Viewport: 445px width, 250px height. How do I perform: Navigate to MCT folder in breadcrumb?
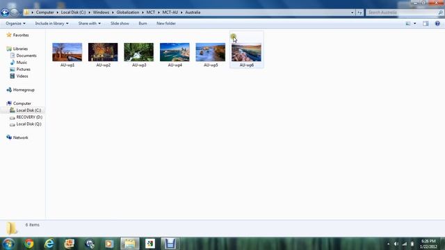pyautogui.click(x=151, y=12)
